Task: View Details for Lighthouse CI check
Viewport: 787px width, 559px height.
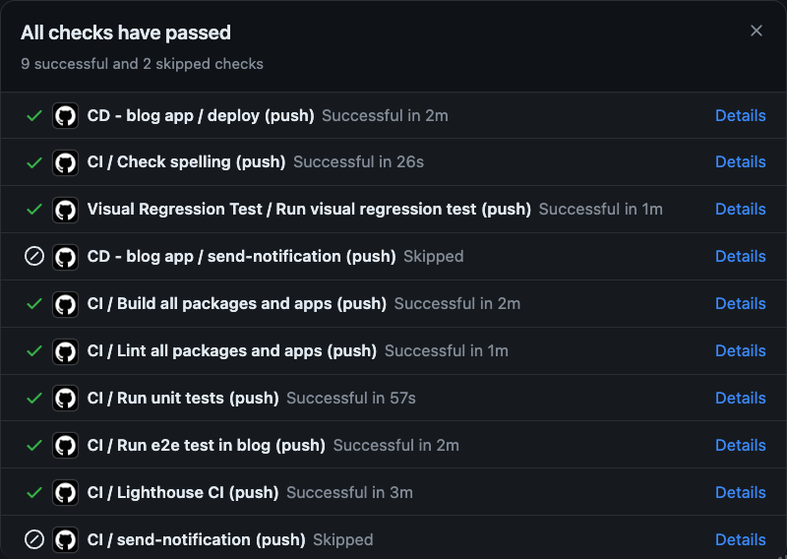Action: pyautogui.click(x=740, y=492)
